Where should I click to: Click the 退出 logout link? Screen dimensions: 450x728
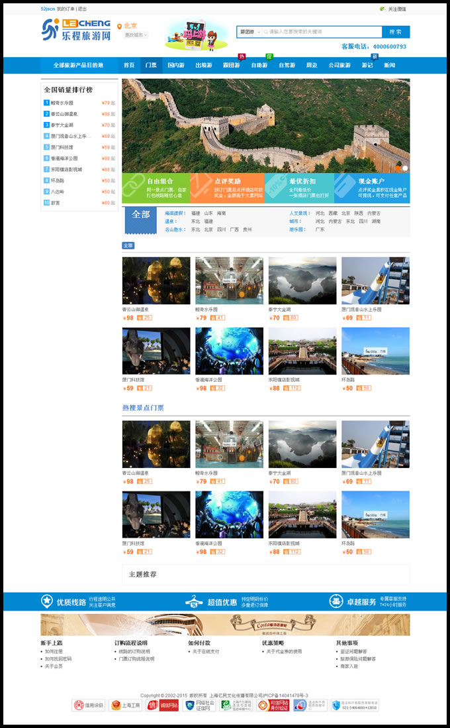[x=82, y=9]
